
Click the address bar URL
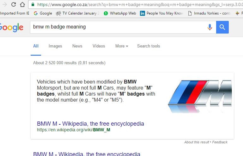click(x=140, y=4)
